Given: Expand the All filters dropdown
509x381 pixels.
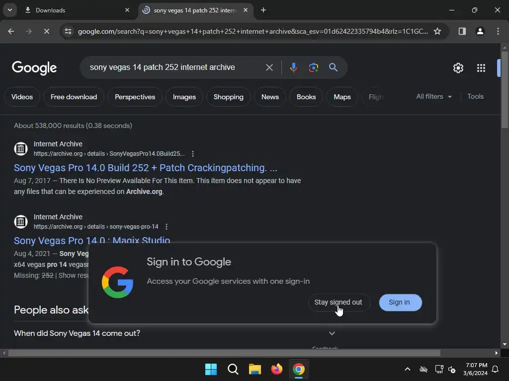Looking at the screenshot, I should click(x=433, y=97).
